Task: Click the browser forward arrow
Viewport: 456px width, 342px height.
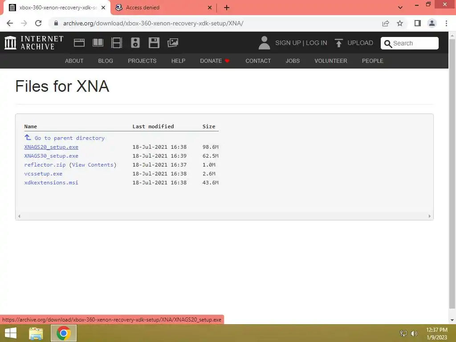Action: (x=24, y=23)
